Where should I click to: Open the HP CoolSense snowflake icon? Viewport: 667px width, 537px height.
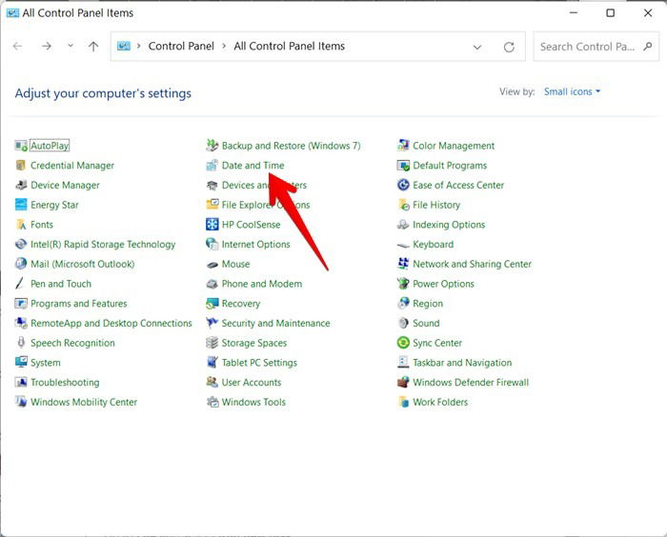click(212, 224)
